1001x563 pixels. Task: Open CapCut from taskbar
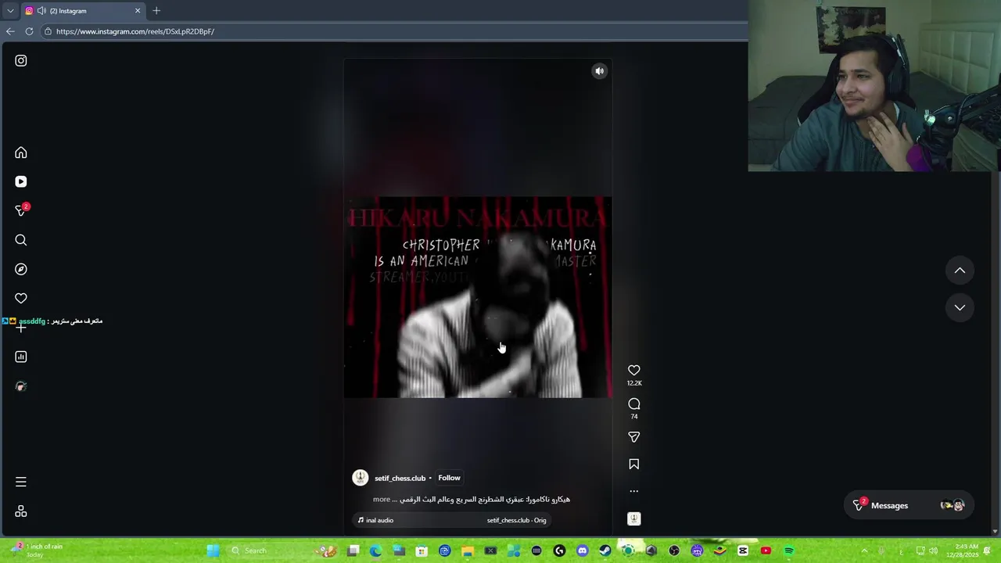pyautogui.click(x=743, y=550)
